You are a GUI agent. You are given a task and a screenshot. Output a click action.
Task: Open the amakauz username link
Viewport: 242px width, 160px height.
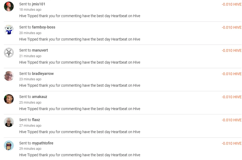click(39, 97)
